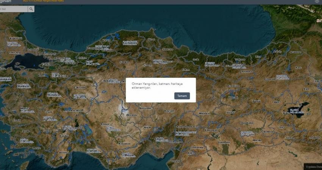The image size is (322, 170).
Task: Click the Çorum city label
Action: 148,65
